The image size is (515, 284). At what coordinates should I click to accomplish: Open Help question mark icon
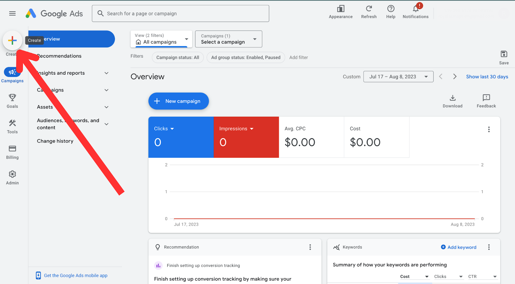(391, 9)
